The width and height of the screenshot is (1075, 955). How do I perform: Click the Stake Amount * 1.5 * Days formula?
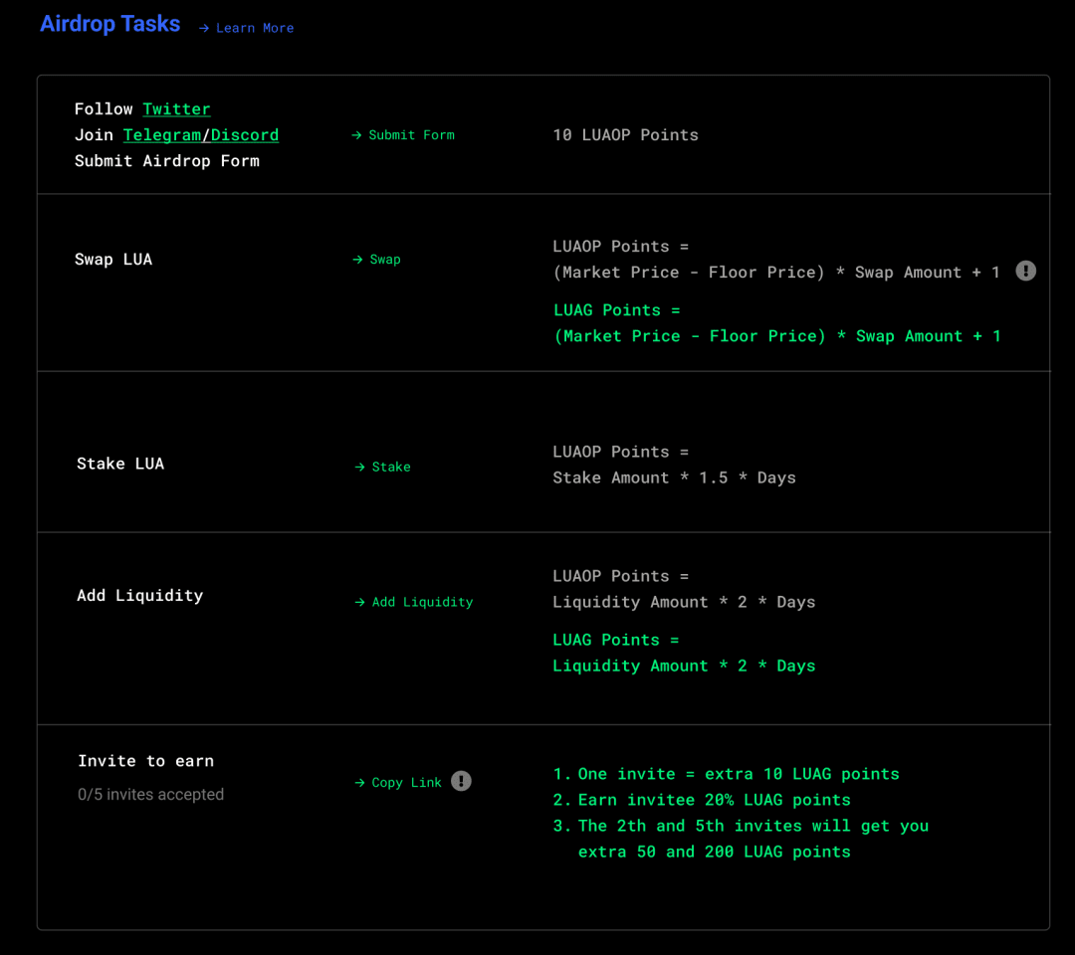click(674, 478)
